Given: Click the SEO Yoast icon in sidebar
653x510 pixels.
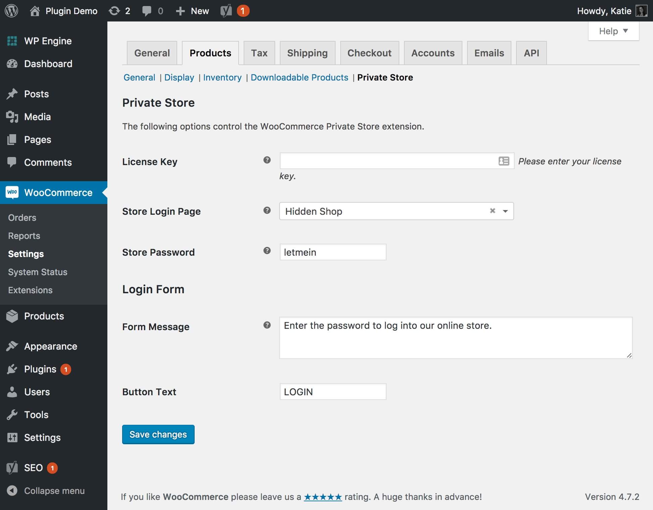Looking at the screenshot, I should 12,468.
